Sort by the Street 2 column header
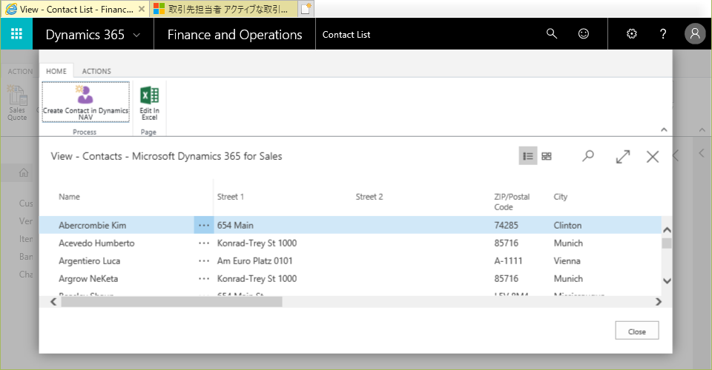 pos(369,197)
